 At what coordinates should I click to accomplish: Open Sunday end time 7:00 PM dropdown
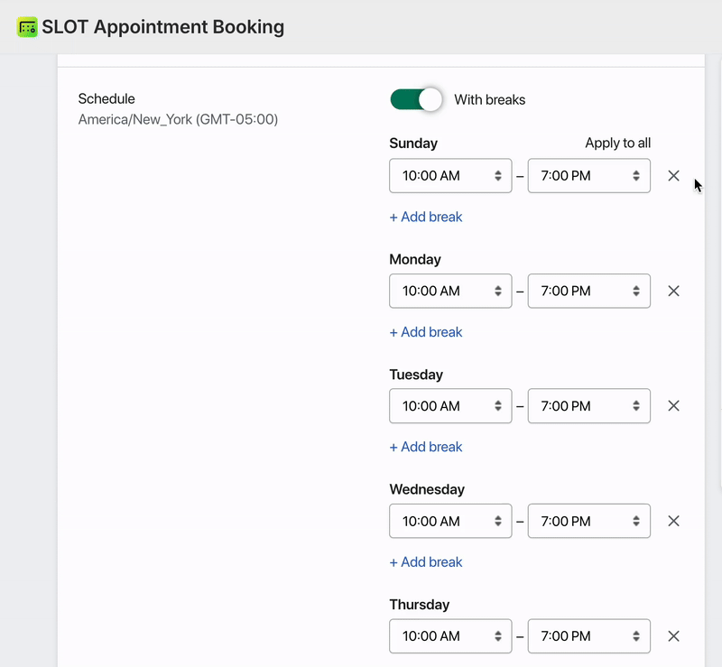point(588,176)
